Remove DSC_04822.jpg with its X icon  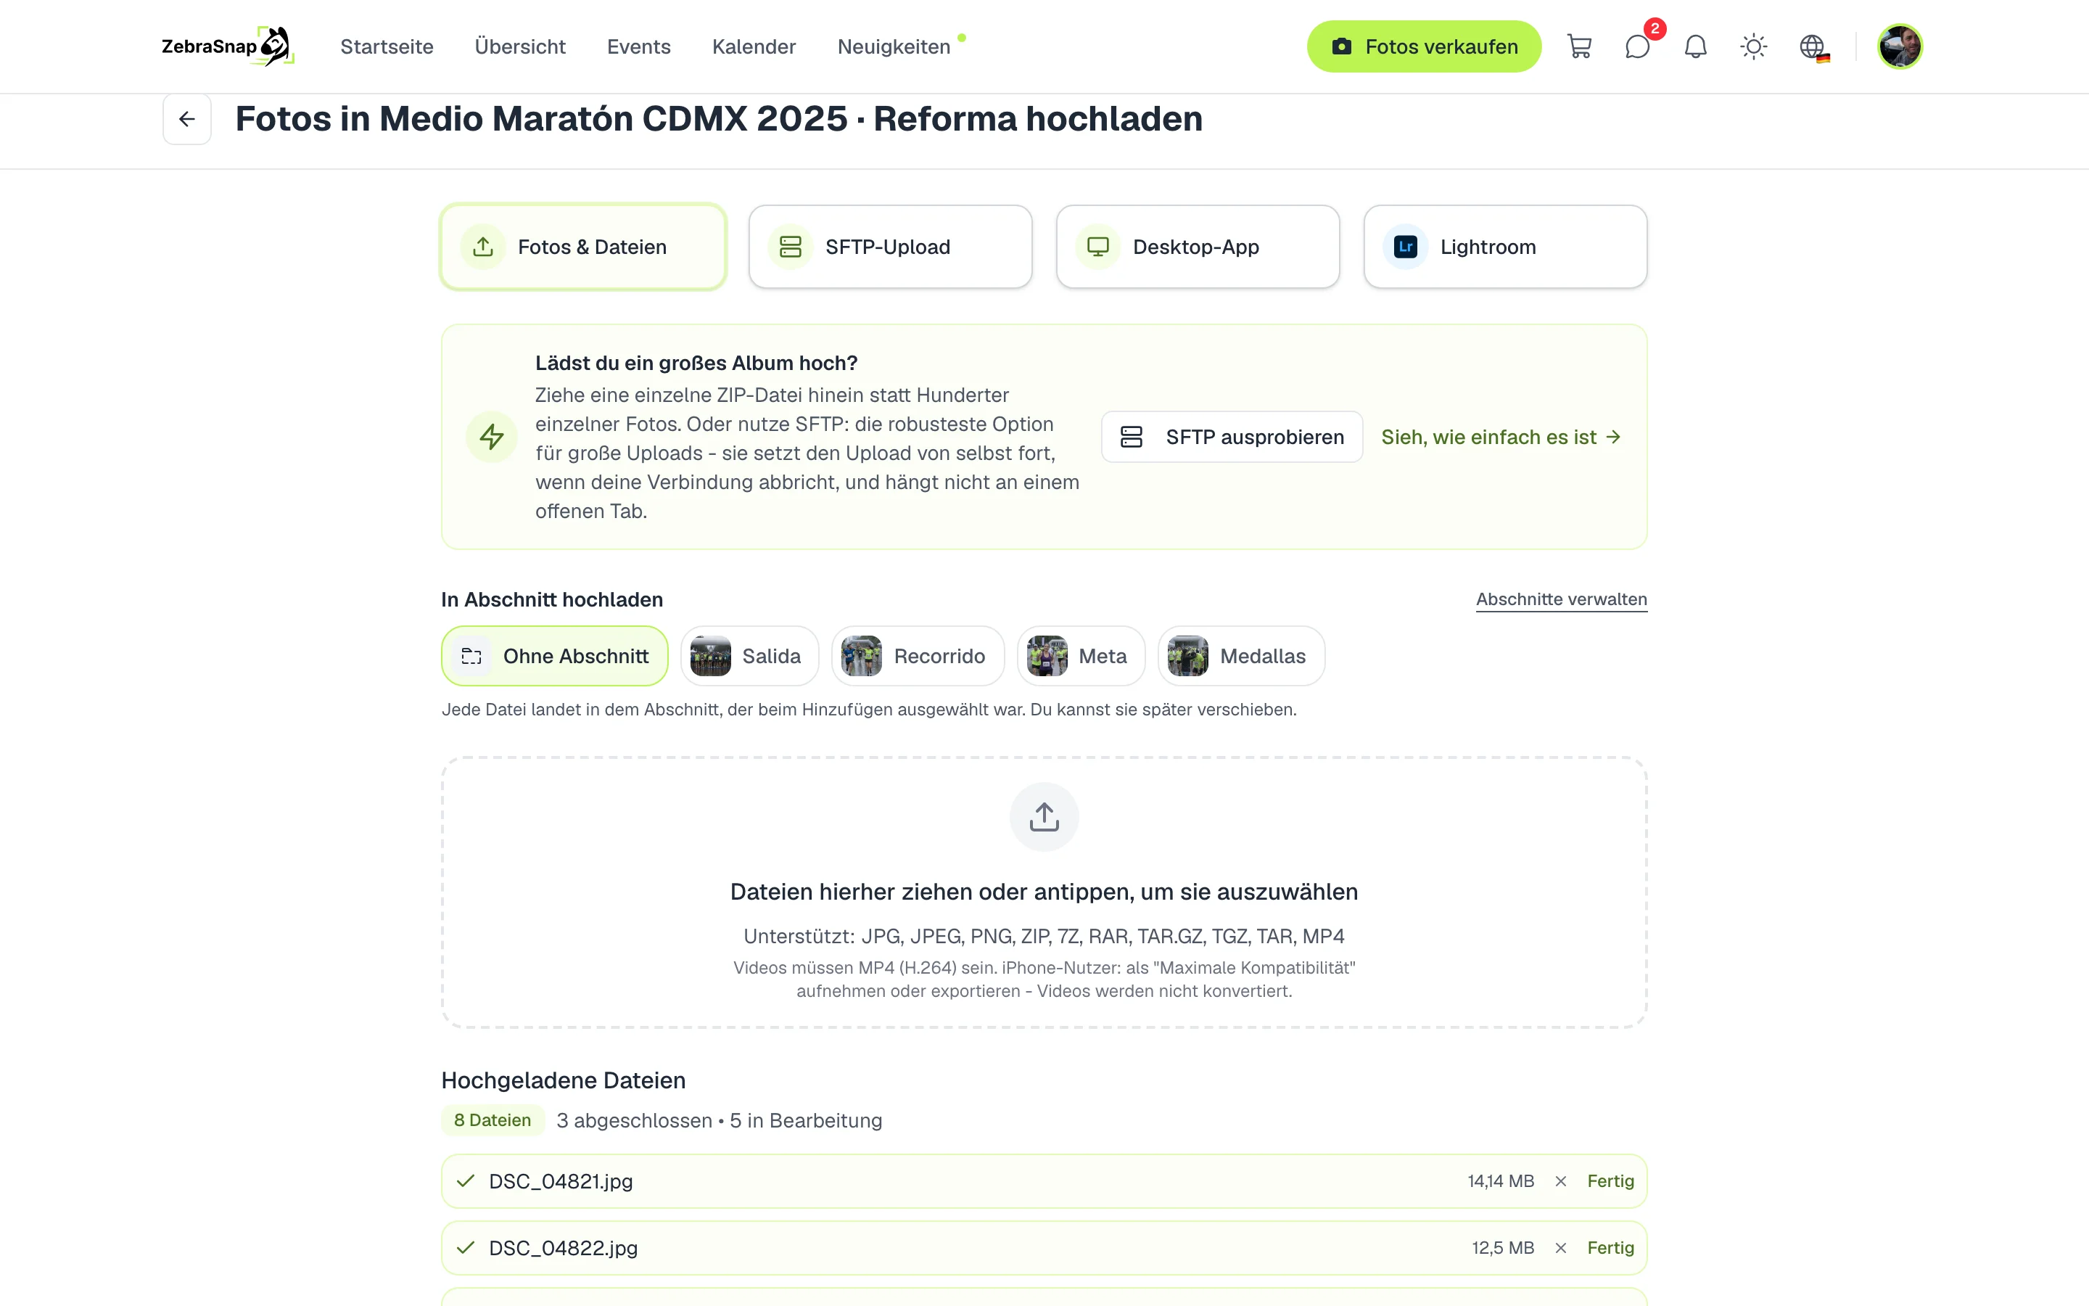click(1561, 1247)
